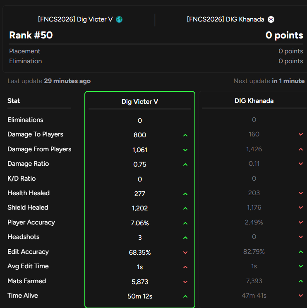Click red down arrow beside 68.35% edit accuracy

coord(185,253)
